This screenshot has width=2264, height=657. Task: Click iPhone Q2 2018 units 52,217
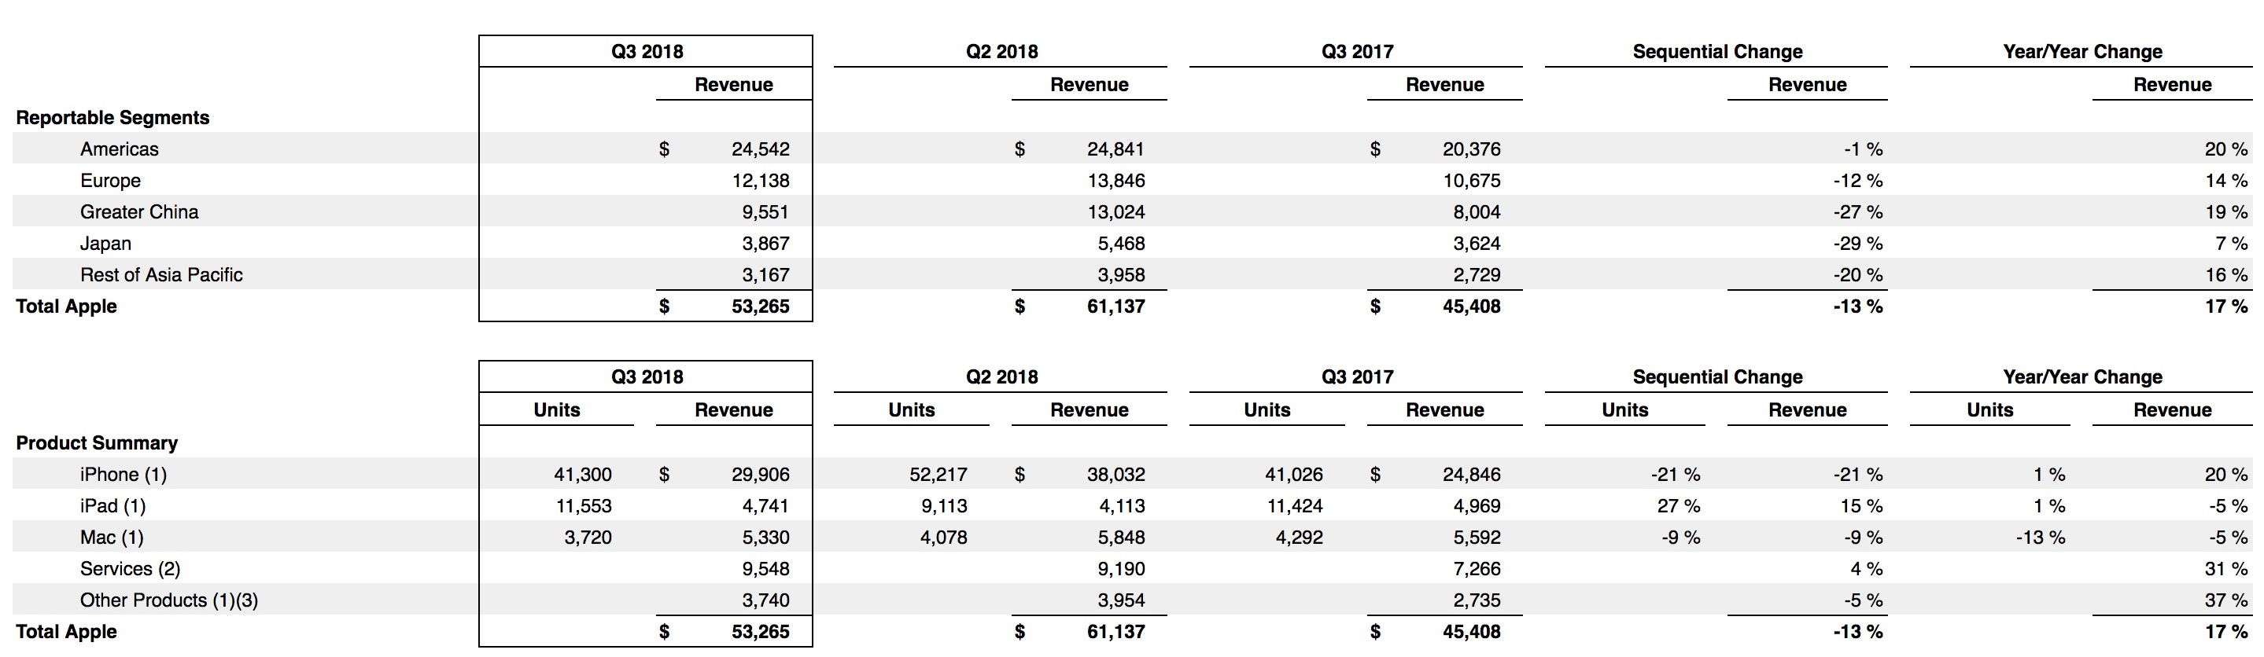(938, 475)
